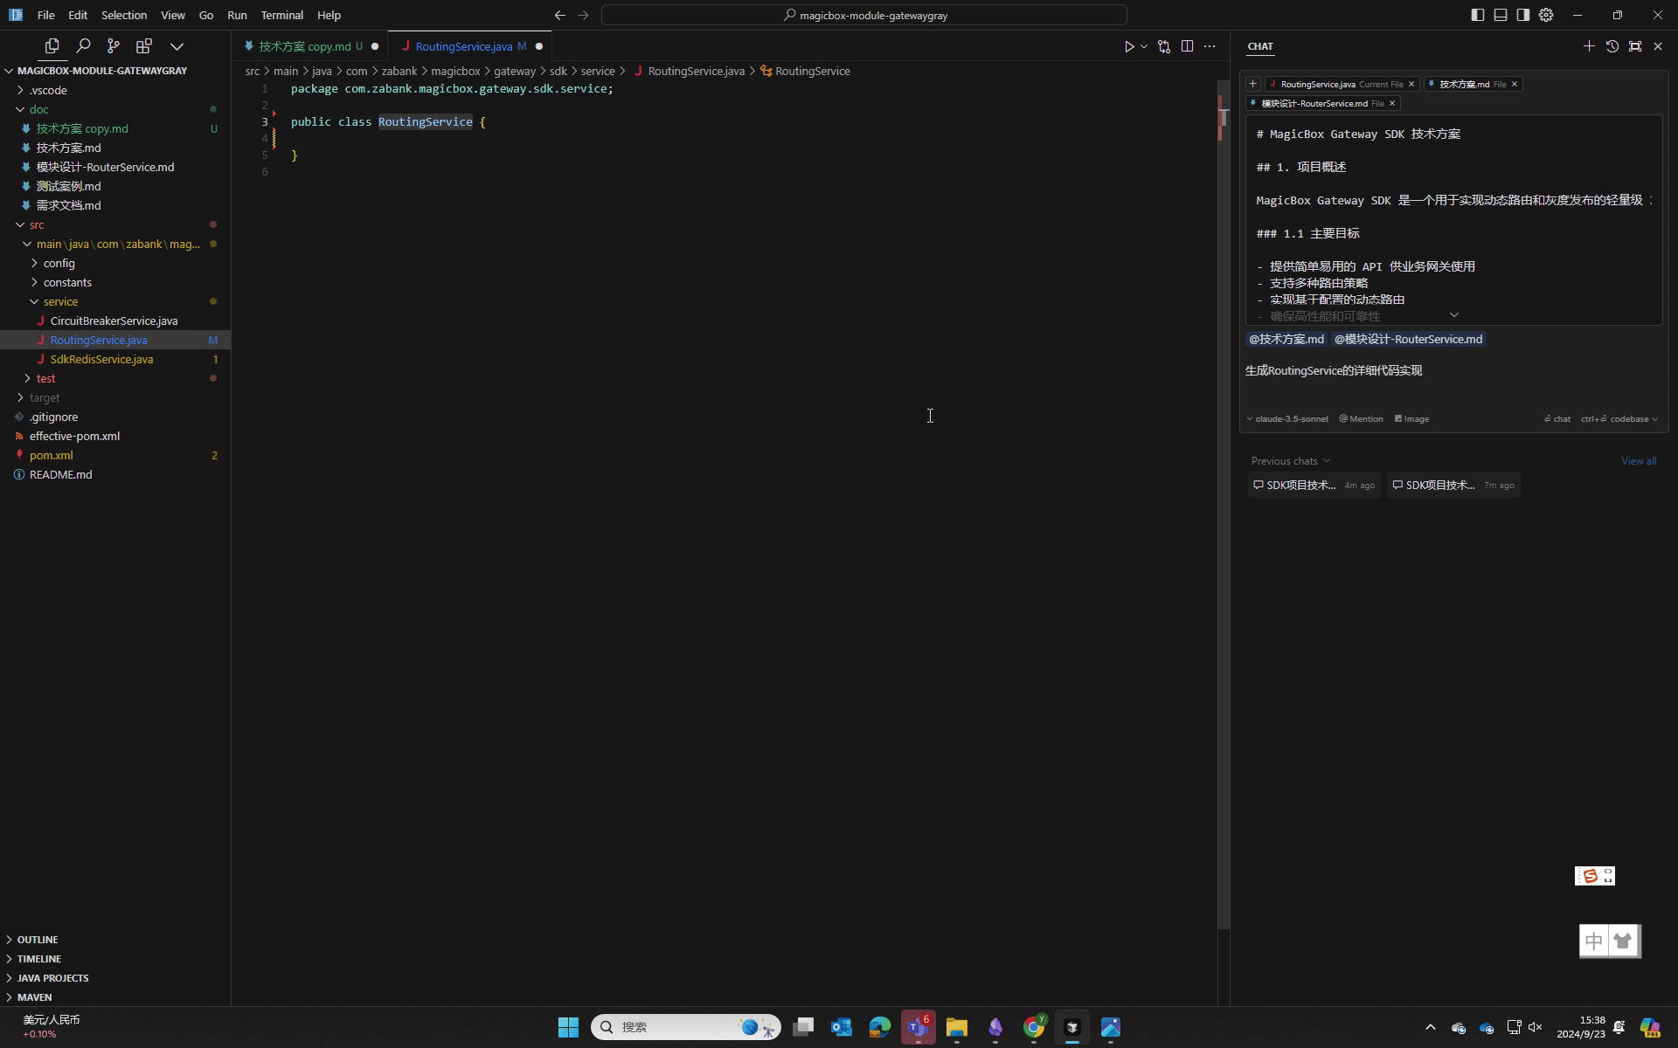1678x1048 pixels.
Task: Open the run options dropdown arrow
Action: tap(1144, 46)
